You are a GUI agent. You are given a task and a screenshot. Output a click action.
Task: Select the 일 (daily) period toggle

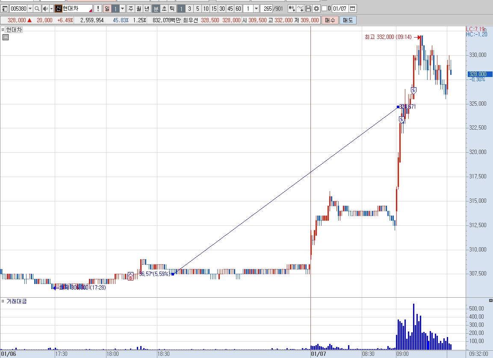pos(107,9)
